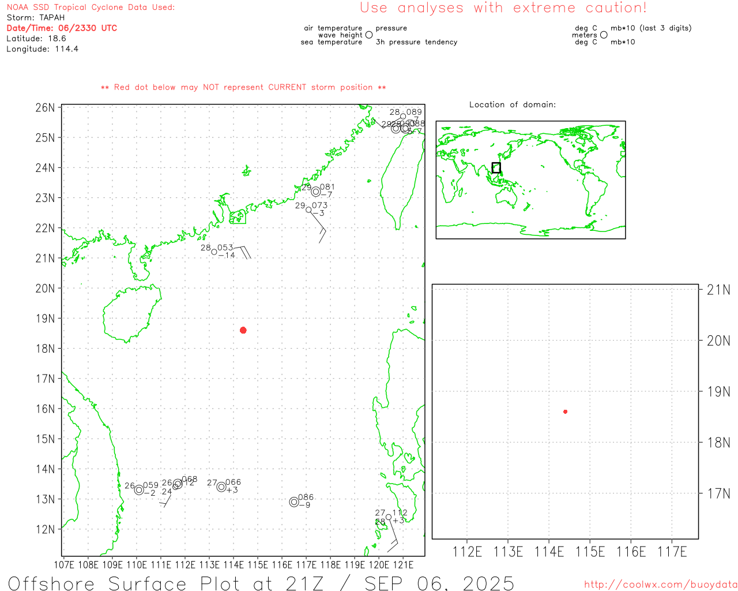Click the '19N' label on the main map axis
738x591 pixels.
[x=45, y=319]
